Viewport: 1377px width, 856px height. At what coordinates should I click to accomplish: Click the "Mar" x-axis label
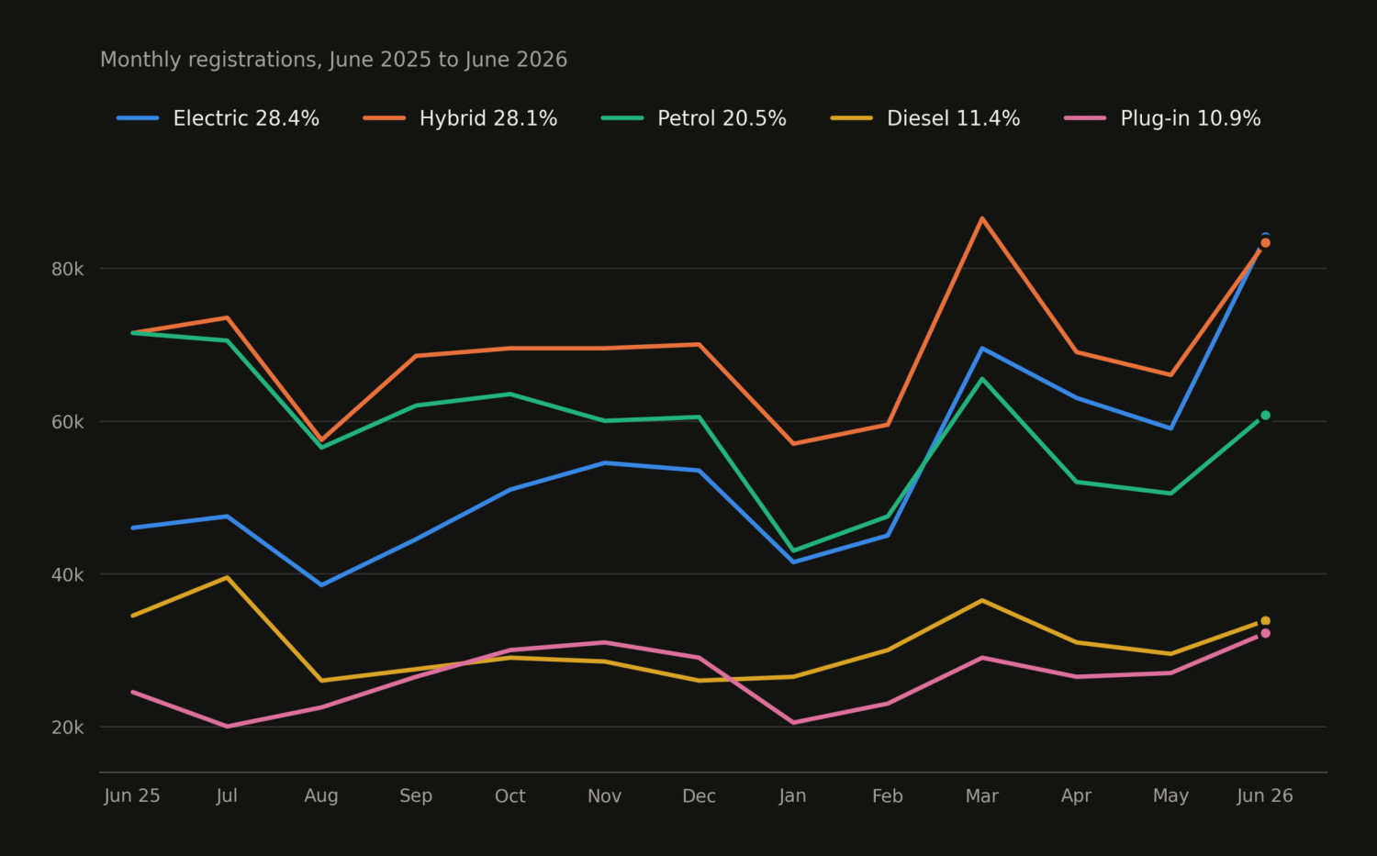pos(982,795)
